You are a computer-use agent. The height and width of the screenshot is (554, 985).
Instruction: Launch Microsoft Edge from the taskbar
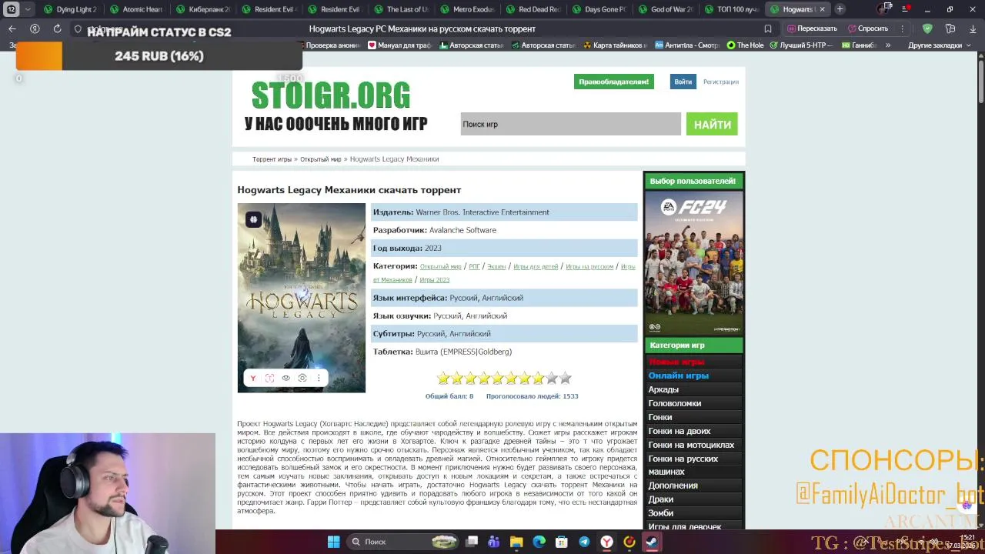click(539, 542)
